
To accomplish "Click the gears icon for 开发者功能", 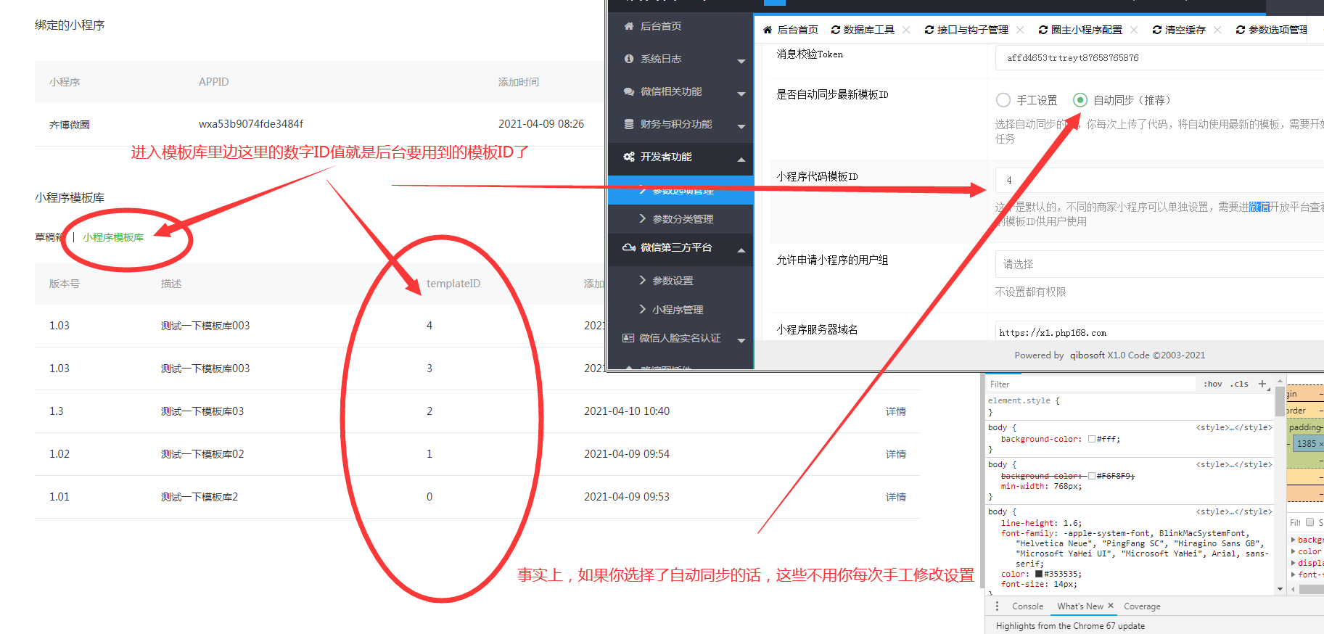I will [629, 157].
